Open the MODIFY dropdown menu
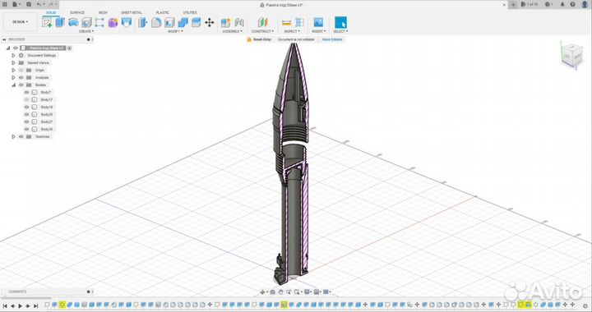 pyautogui.click(x=175, y=31)
